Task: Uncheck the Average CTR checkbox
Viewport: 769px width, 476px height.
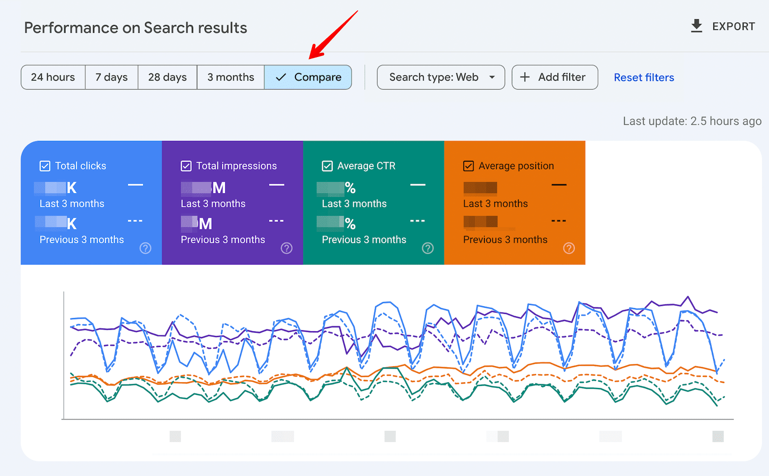Action: point(327,165)
